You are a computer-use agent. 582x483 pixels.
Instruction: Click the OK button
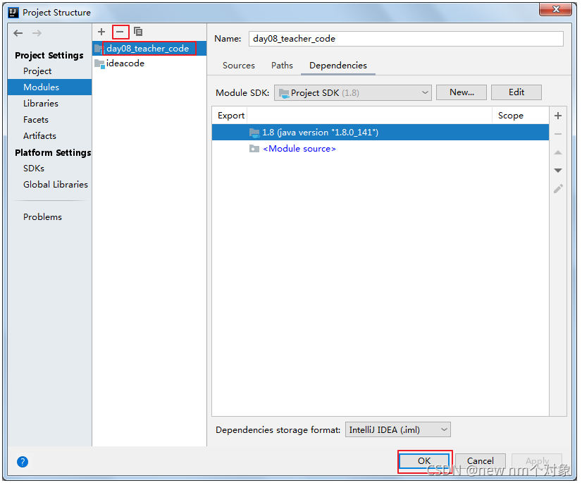[424, 461]
